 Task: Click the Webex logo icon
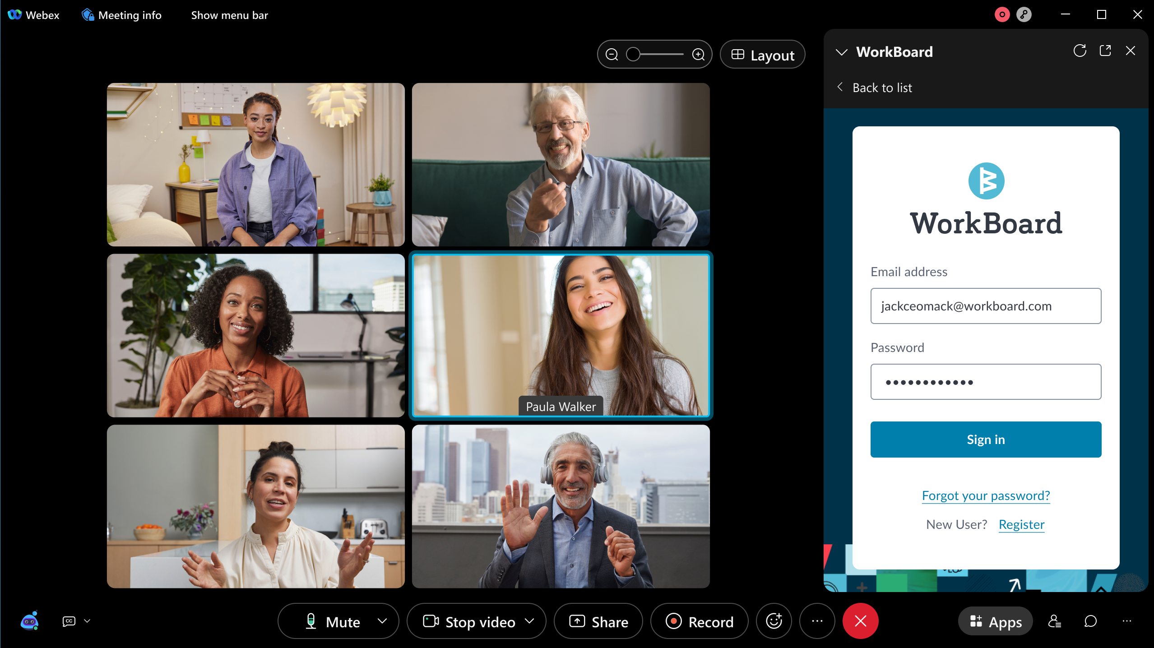[x=14, y=15]
